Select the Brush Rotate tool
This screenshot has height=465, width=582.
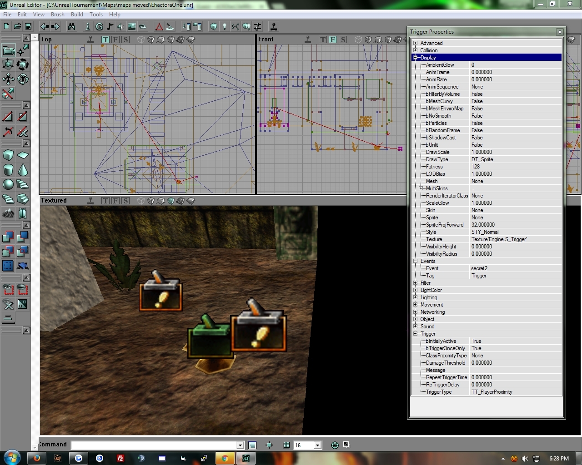pyautogui.click(x=23, y=64)
